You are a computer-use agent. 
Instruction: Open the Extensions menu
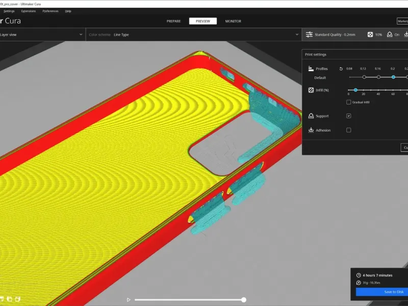pyautogui.click(x=29, y=11)
